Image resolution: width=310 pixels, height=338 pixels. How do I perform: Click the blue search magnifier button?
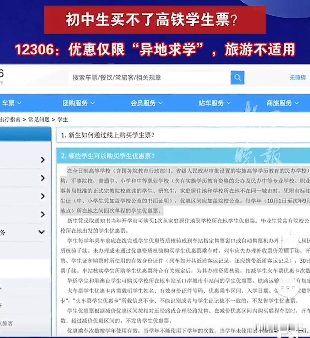(237, 77)
